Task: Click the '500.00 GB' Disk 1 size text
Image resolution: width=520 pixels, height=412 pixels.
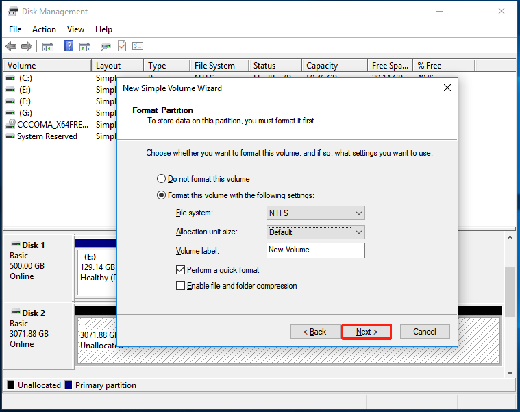Action: click(x=27, y=266)
